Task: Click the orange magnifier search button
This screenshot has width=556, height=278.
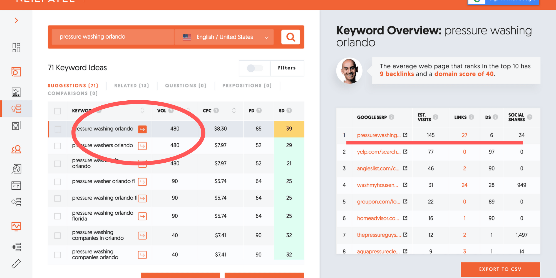Action: [x=291, y=37]
